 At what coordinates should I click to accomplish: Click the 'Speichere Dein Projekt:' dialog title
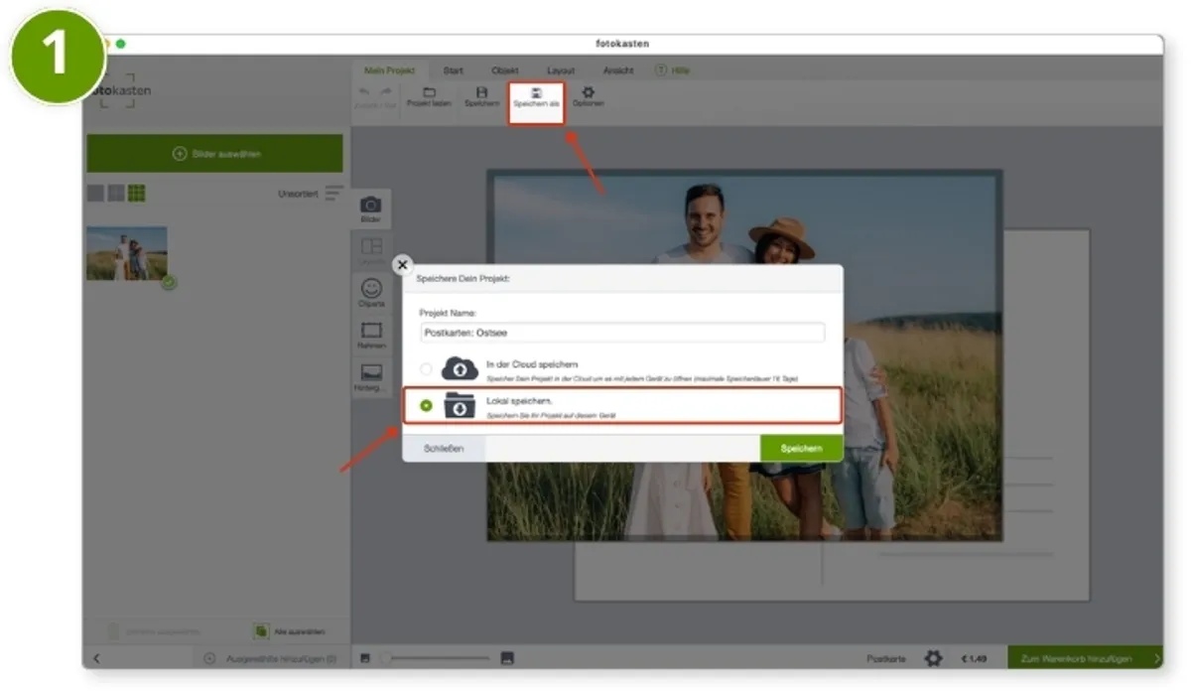tap(462, 279)
